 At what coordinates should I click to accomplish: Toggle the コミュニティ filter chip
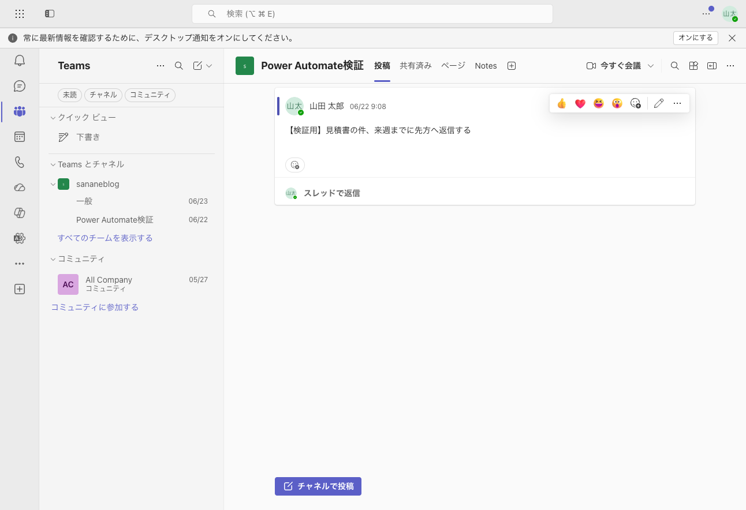pyautogui.click(x=150, y=95)
